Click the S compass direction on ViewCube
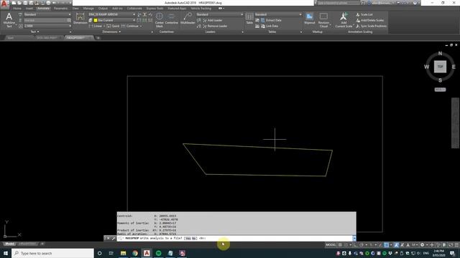Image resolution: width=460 pixels, height=258 pixels. coord(440,80)
